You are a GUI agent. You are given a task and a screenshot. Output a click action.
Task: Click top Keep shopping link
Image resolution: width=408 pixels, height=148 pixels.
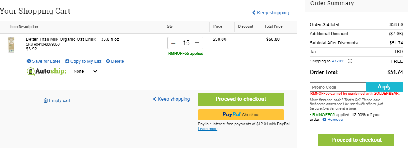(x=271, y=12)
